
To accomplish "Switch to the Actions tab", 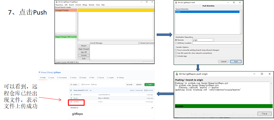I will [x=73, y=77].
